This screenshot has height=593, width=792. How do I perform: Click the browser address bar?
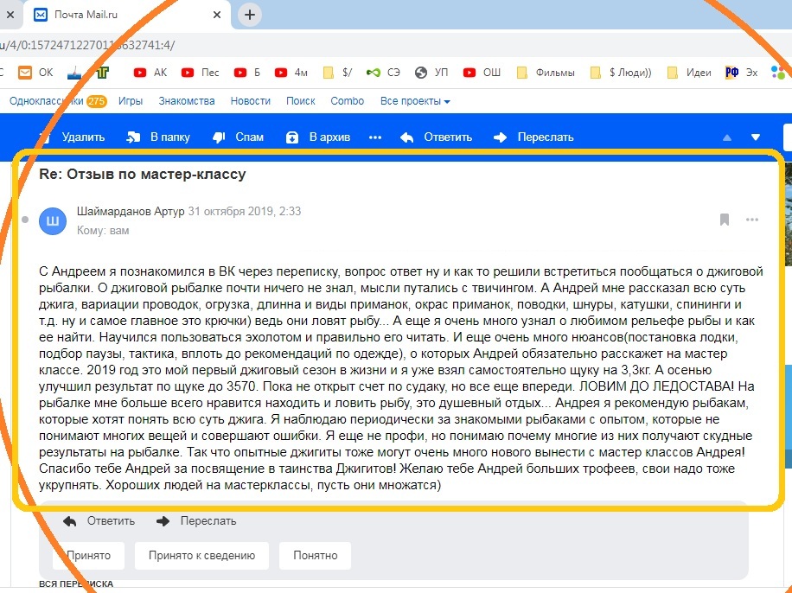pos(394,46)
